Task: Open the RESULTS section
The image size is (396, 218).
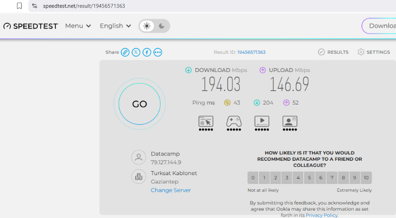Action: [333, 52]
